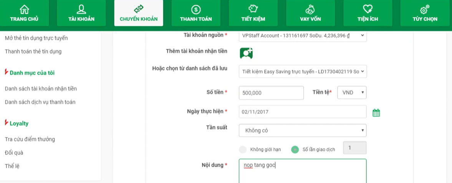Open the Tần suất dropdown
This screenshot has width=452, height=183.
point(303,130)
